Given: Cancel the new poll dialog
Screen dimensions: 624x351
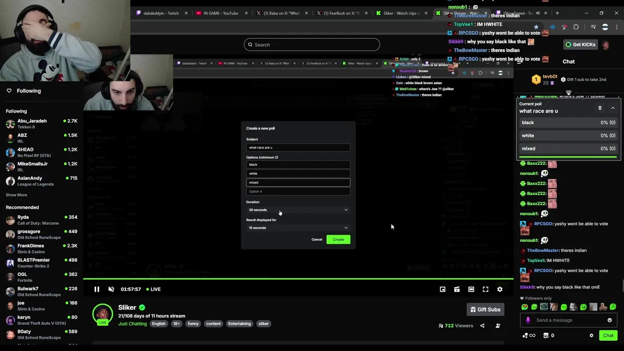Looking at the screenshot, I should click(317, 239).
